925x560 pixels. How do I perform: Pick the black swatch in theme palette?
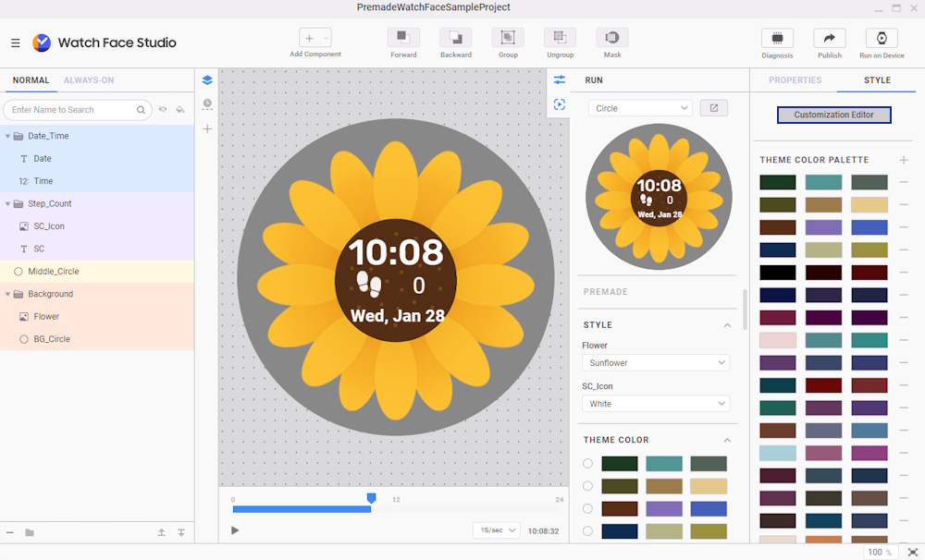(777, 273)
